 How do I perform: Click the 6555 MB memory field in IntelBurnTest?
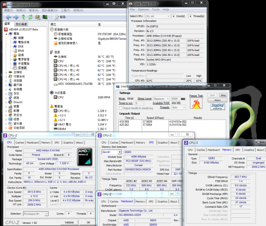175,99
